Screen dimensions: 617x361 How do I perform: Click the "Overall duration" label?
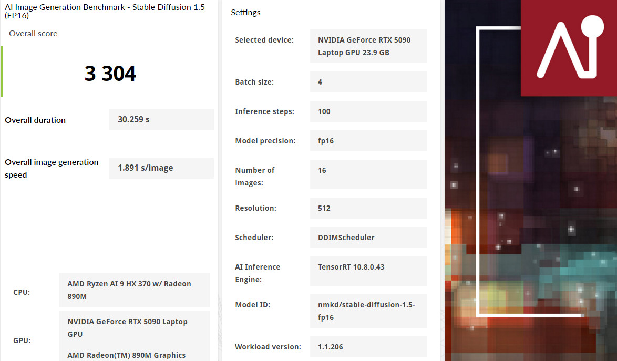(35, 120)
